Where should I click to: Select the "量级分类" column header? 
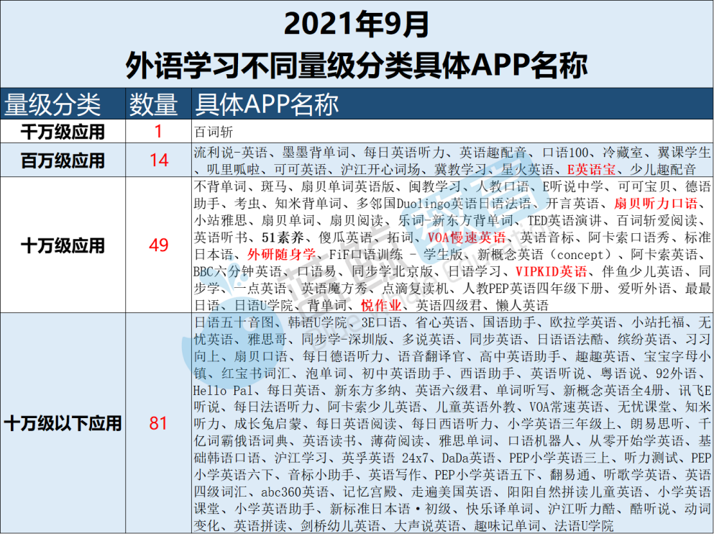click(x=63, y=104)
